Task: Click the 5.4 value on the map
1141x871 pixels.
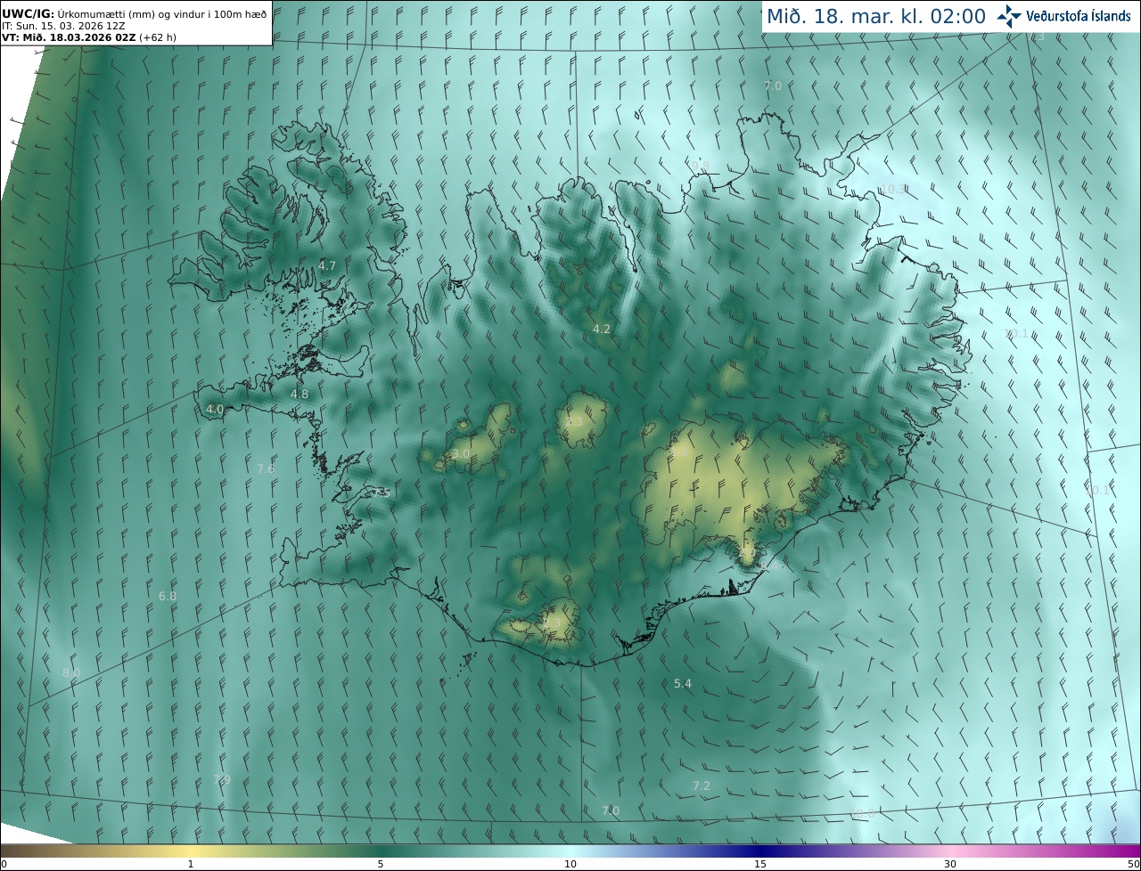Action: pyautogui.click(x=683, y=683)
